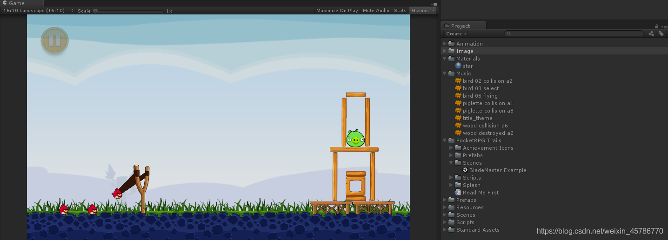This screenshot has height=240, width=668.
Task: Expand the top-level Prefabs folder arrow
Action: coord(445,200)
